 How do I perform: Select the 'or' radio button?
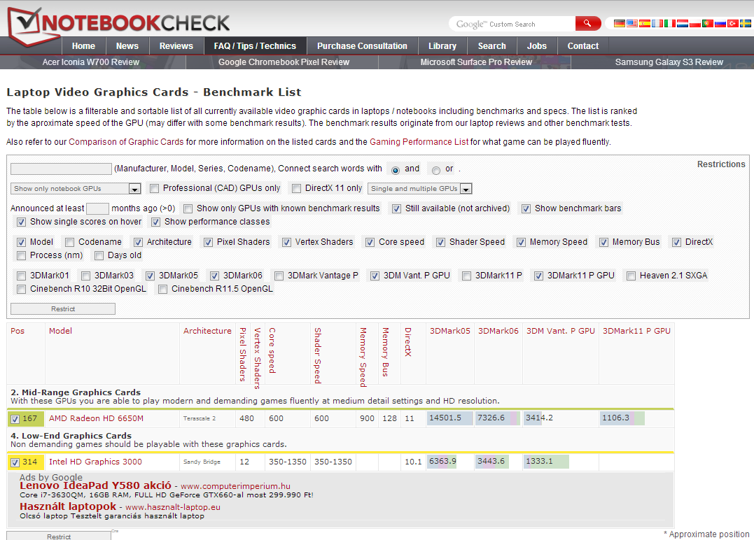coord(436,171)
